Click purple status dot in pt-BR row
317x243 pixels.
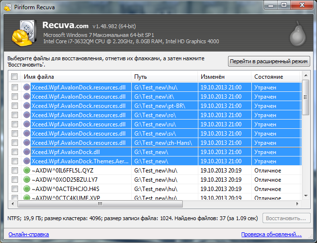click(x=26, y=105)
